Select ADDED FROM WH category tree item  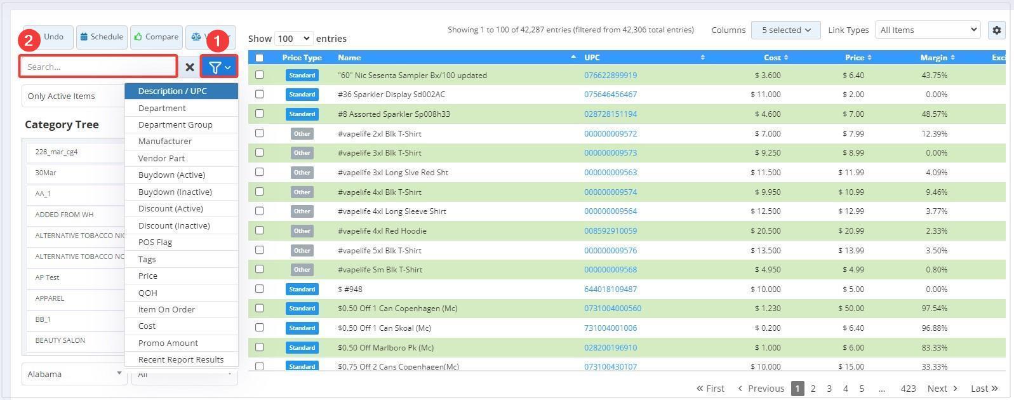click(x=75, y=215)
